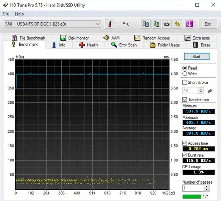Switch to the Error Scan tab
Viewport: 221px width, 201px height.
click(124, 45)
